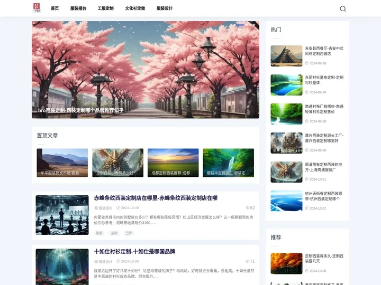Click the active blue carousel indicator
Viewport: 381px width, 285px height.
point(241,25)
